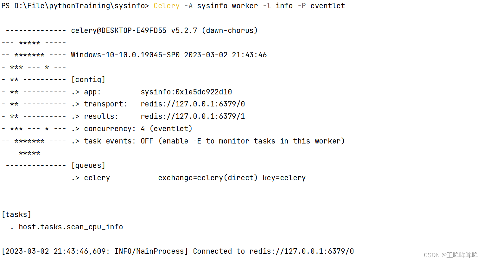The image size is (483, 261).
Task: Click startup time '2023-03-02 21:43:46' in banner
Action: coord(226,55)
